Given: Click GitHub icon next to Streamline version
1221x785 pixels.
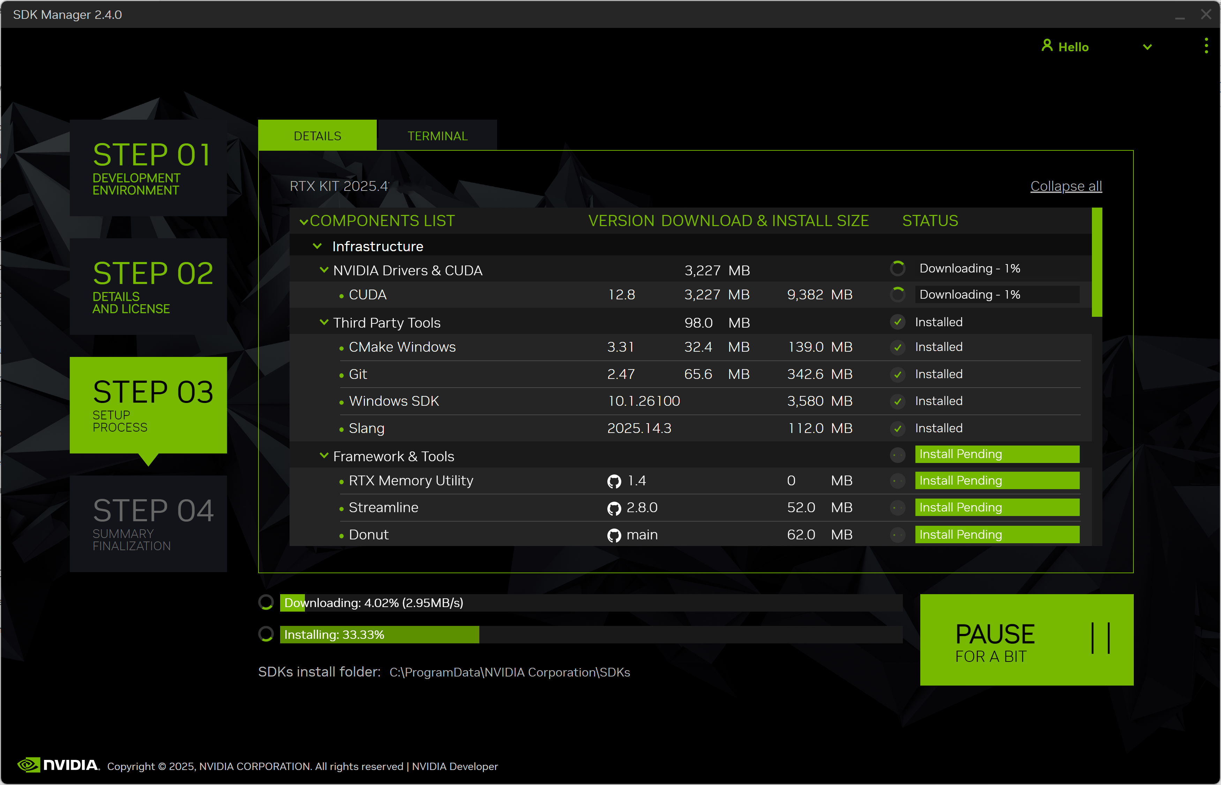Looking at the screenshot, I should click(x=614, y=508).
